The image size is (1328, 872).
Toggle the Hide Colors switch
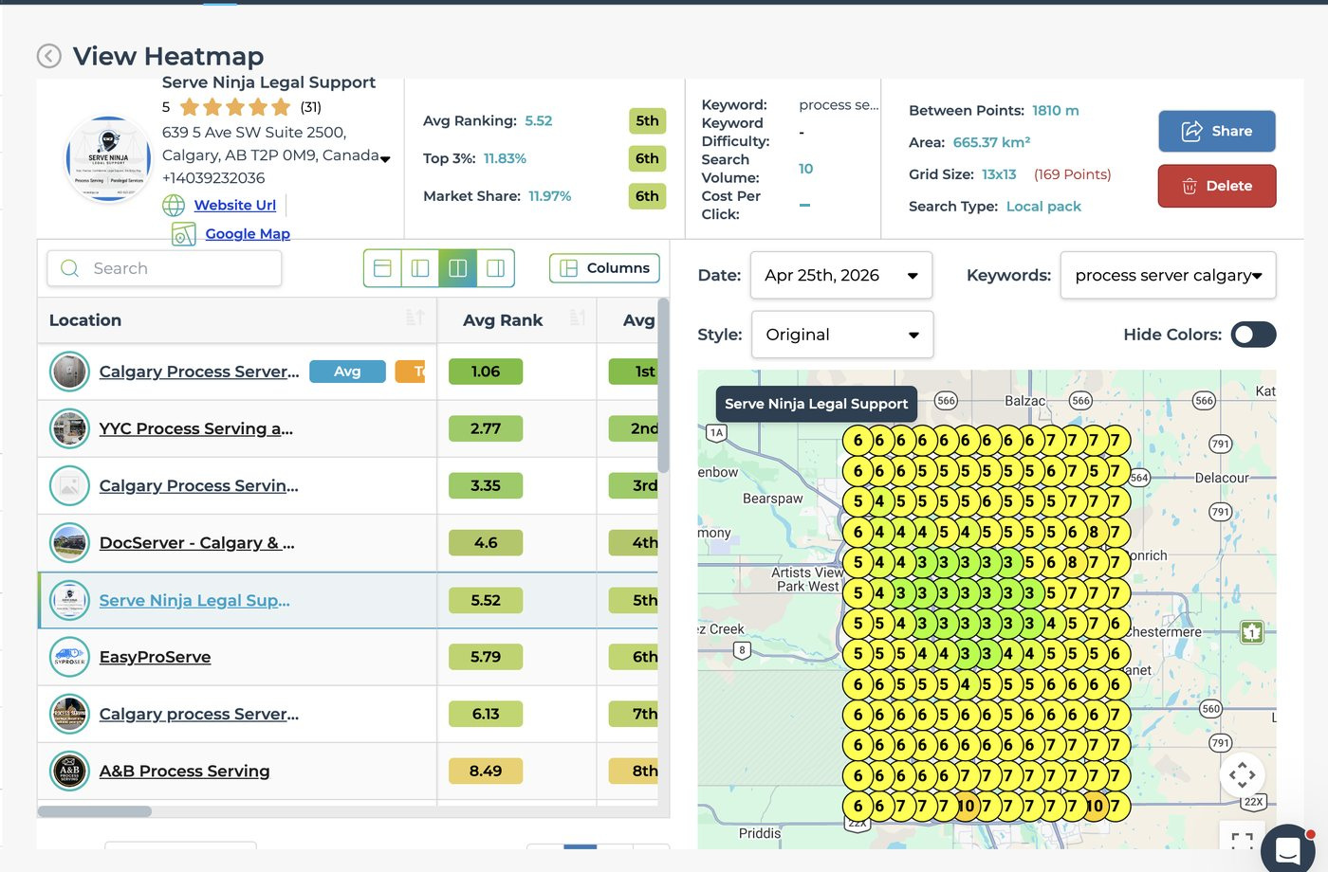(1253, 335)
